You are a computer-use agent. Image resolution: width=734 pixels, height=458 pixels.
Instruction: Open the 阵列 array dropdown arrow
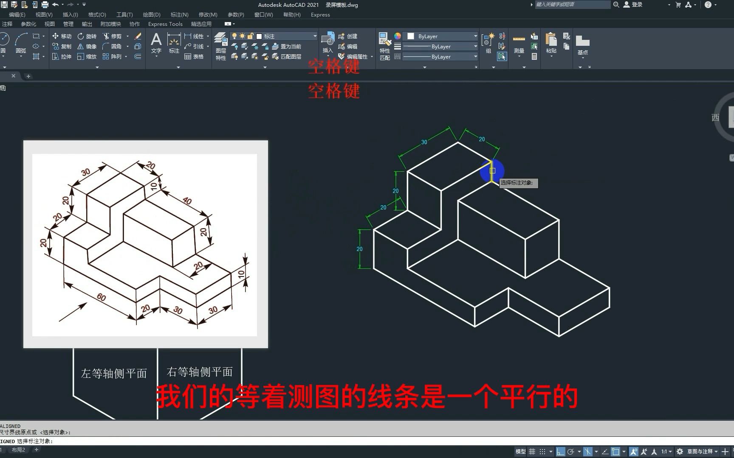125,56
